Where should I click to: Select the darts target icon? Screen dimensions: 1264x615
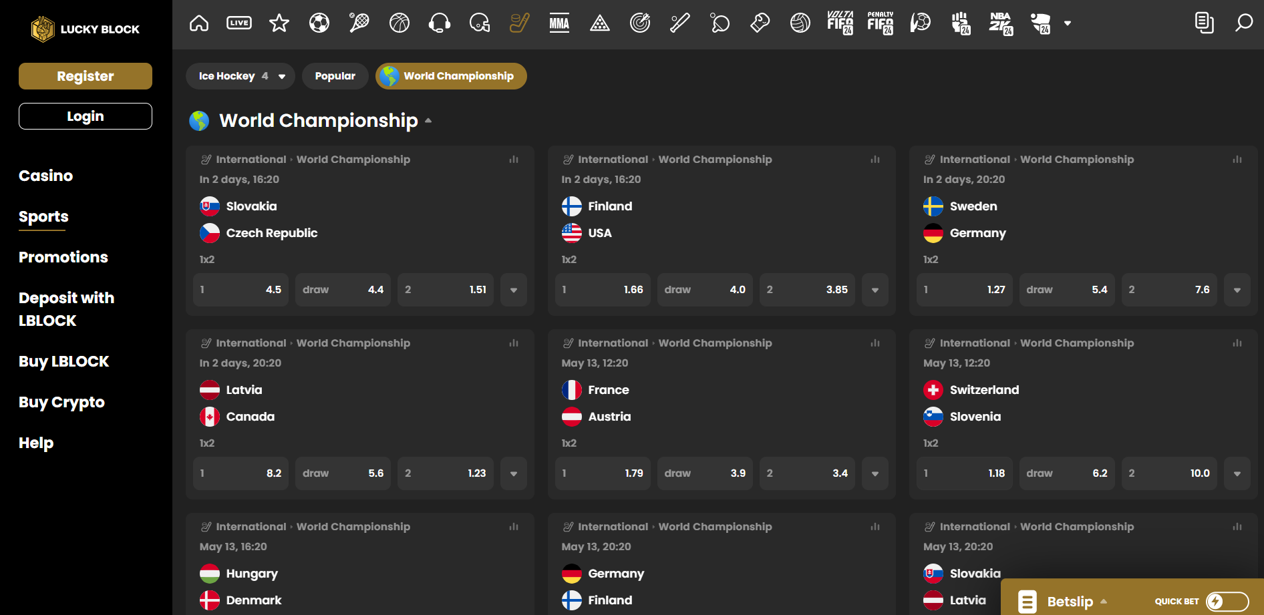click(640, 23)
